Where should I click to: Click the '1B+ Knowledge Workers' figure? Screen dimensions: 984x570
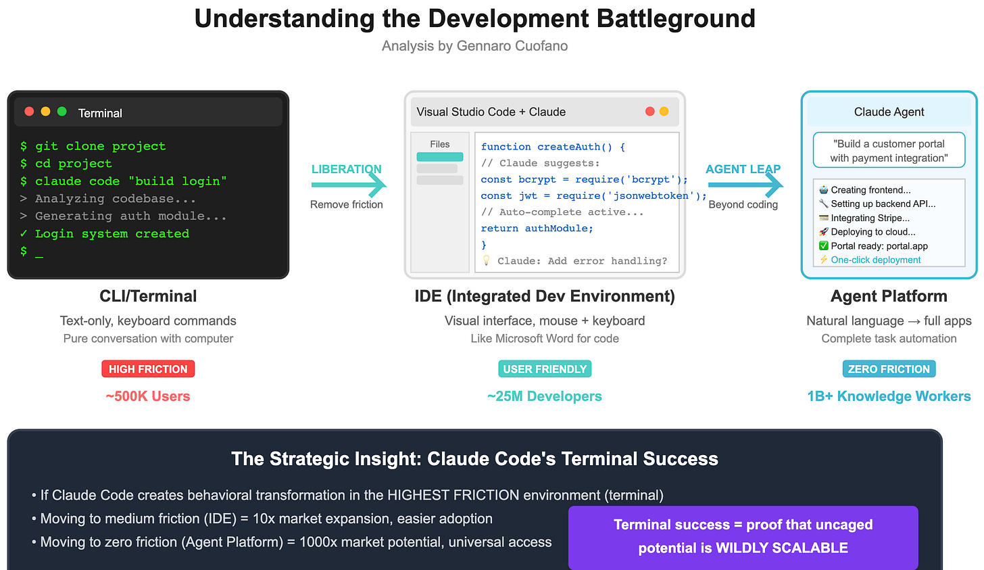tap(889, 396)
